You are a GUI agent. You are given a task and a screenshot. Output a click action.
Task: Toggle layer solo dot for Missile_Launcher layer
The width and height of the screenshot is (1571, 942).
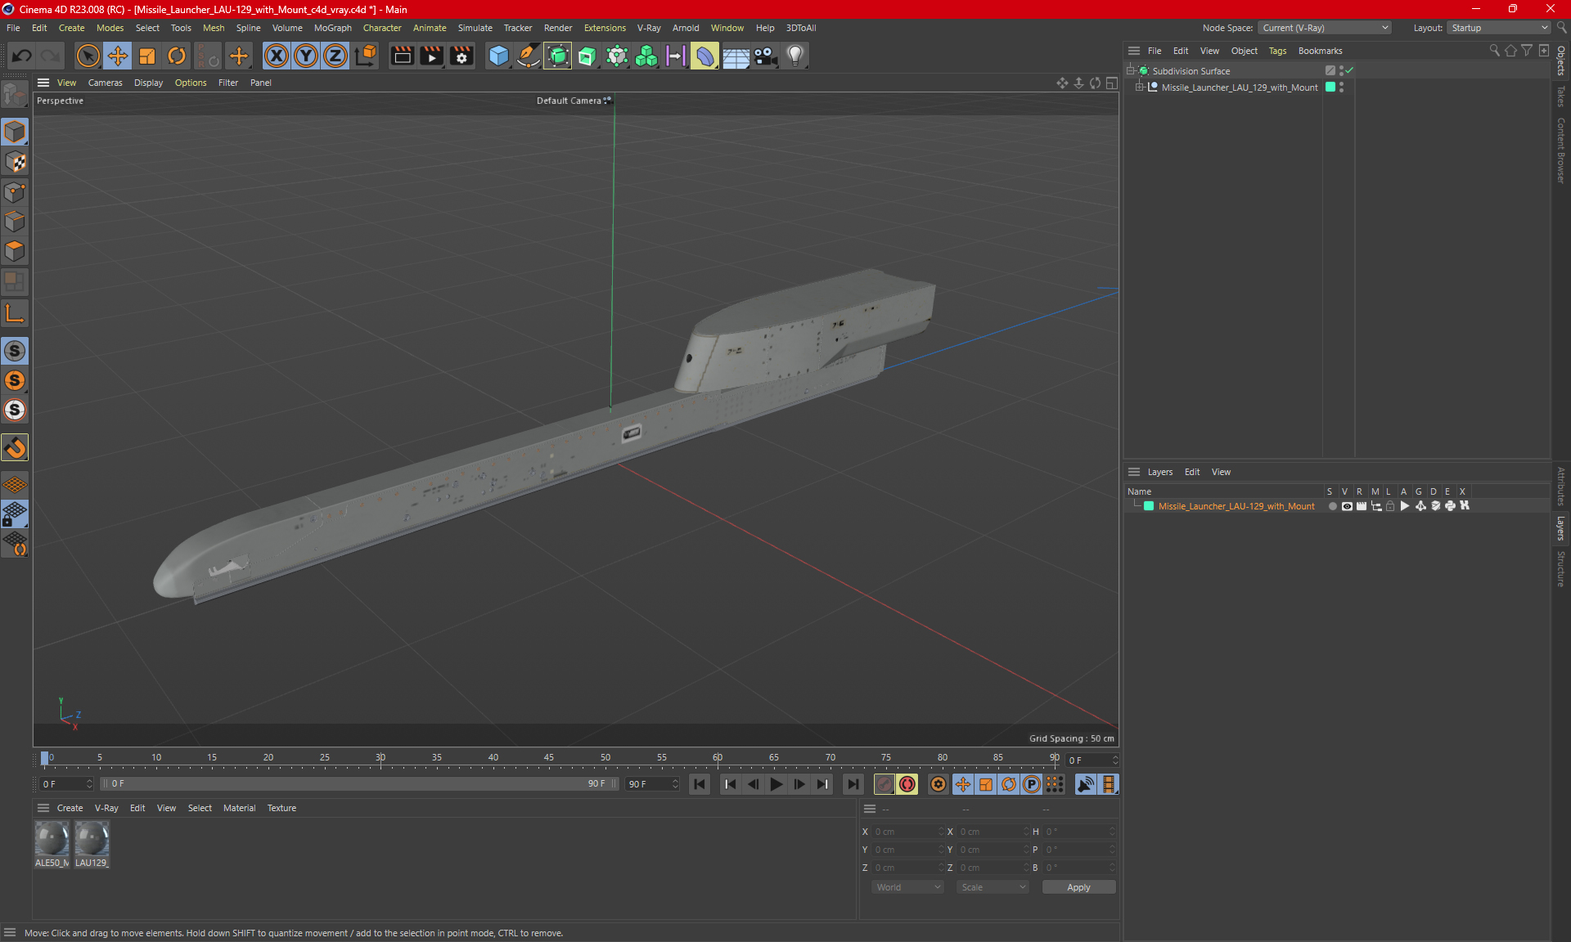[1332, 506]
